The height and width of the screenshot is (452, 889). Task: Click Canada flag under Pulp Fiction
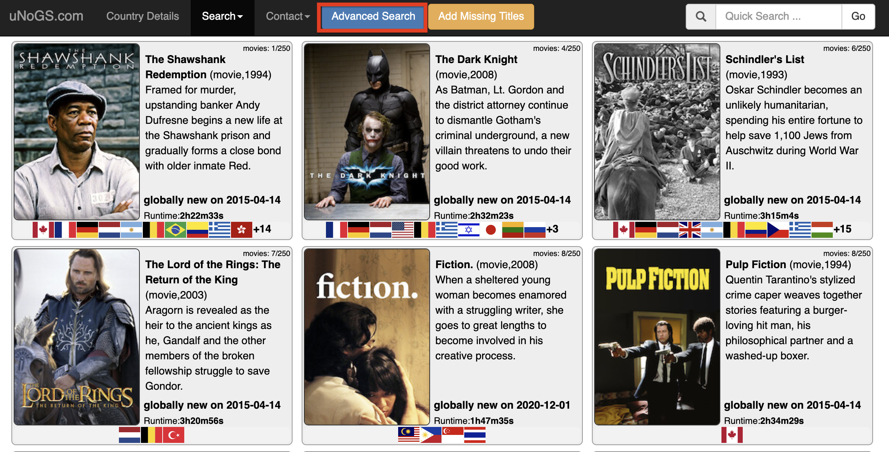coord(732,435)
